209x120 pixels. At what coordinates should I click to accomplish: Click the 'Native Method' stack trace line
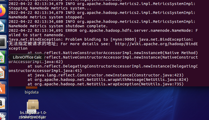[113, 53]
